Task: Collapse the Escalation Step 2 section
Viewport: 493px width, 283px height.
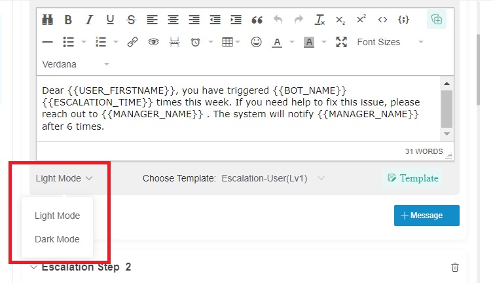Action: point(34,267)
